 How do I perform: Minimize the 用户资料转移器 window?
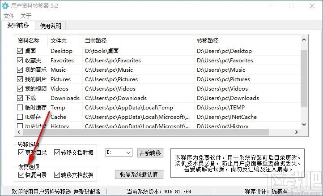(272, 6)
